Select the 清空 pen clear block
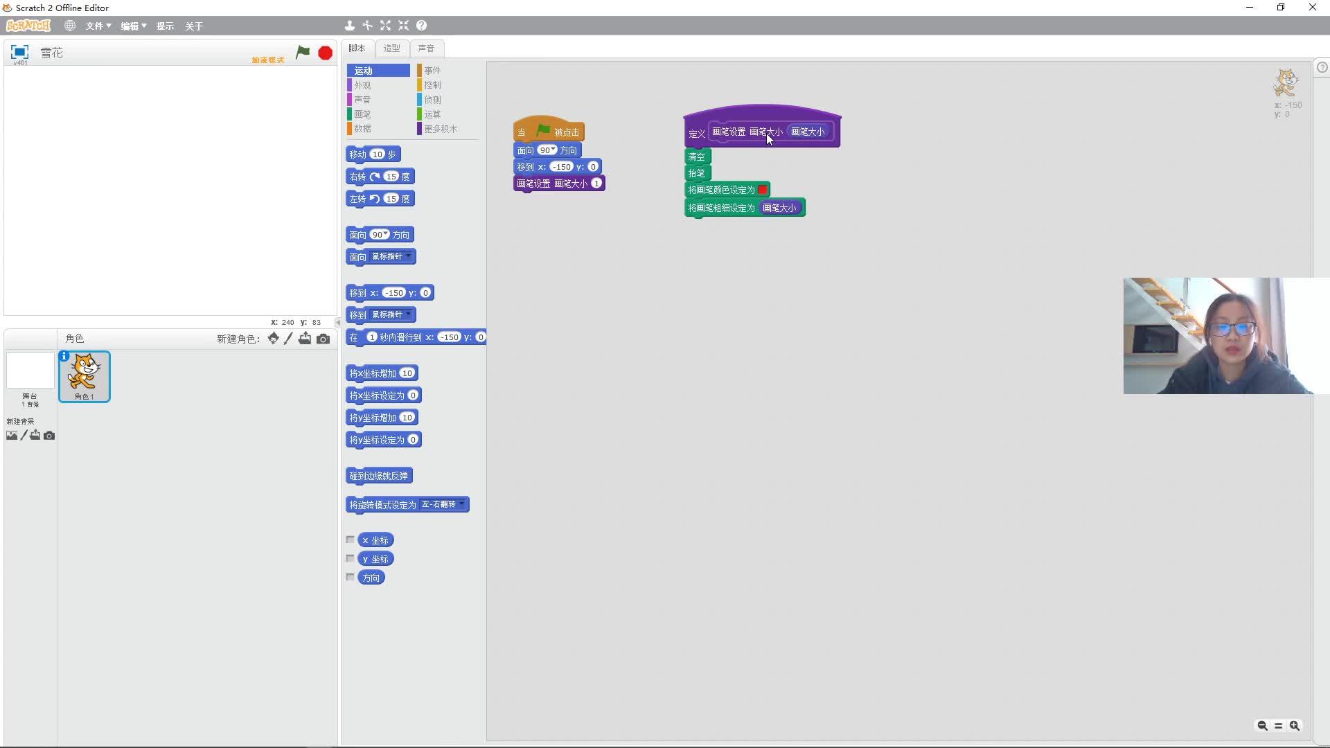The image size is (1330, 748). click(x=696, y=155)
